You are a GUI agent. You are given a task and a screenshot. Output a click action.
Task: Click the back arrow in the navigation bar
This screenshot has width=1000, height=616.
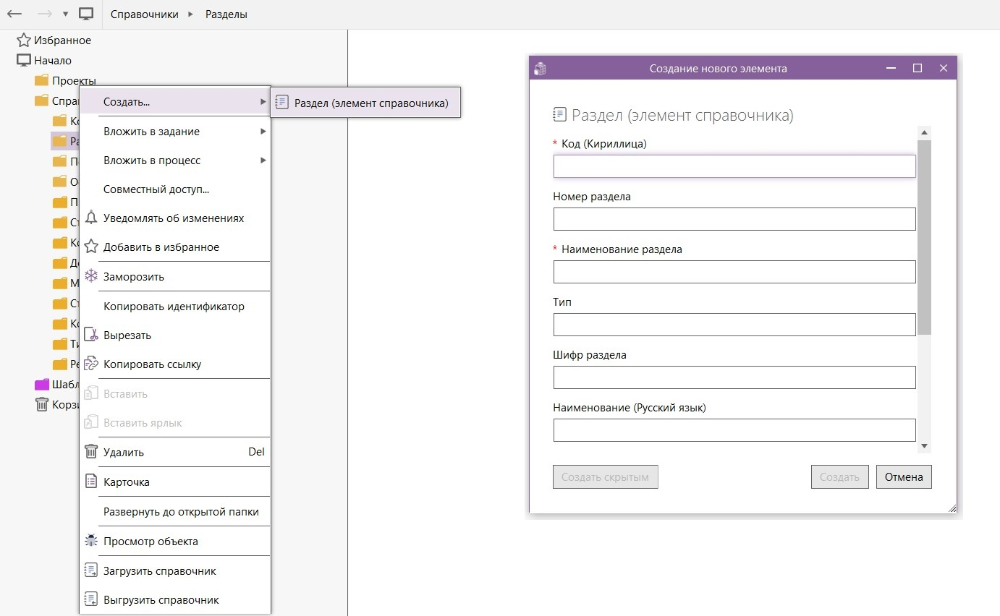(14, 14)
